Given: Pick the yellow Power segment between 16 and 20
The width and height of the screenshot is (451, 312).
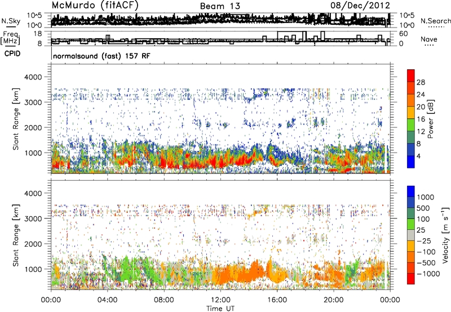Looking at the screenshot, I should pos(411,113).
